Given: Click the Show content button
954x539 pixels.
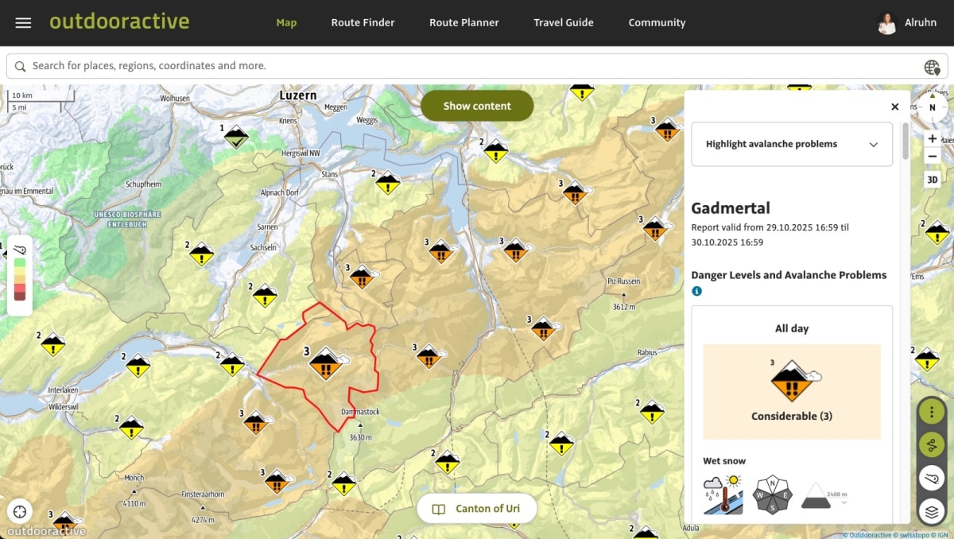Looking at the screenshot, I should pos(477,106).
